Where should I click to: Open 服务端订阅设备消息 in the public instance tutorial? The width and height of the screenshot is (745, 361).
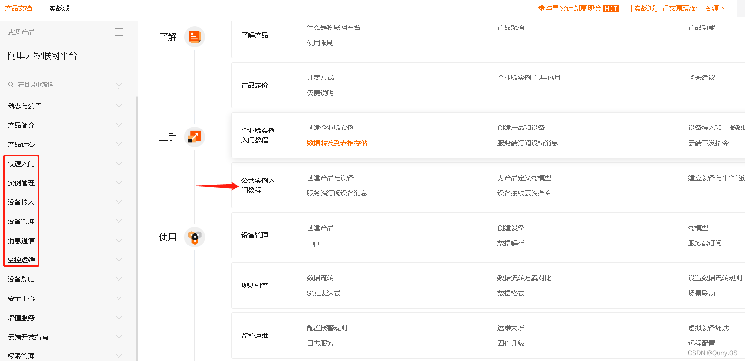point(337,193)
